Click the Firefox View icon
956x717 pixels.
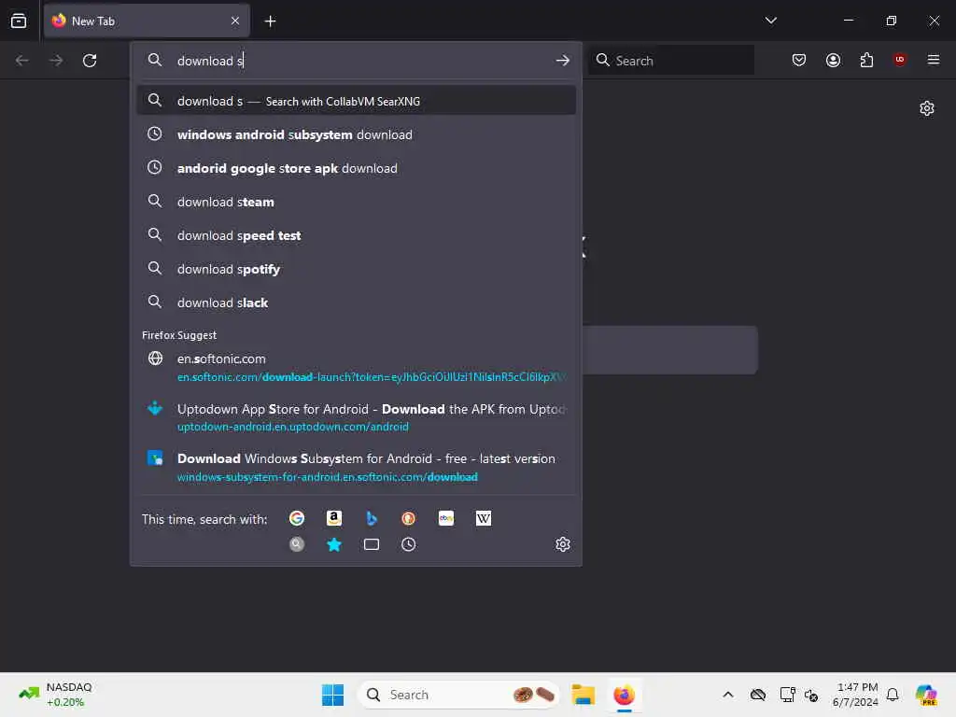point(19,21)
